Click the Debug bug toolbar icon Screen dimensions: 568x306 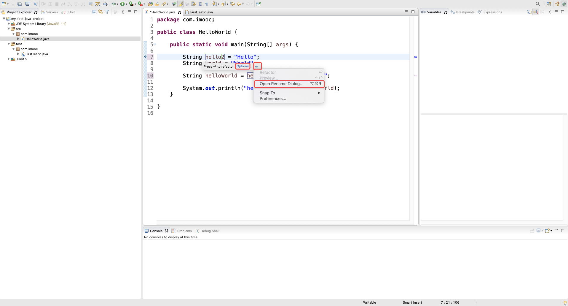(114, 4)
